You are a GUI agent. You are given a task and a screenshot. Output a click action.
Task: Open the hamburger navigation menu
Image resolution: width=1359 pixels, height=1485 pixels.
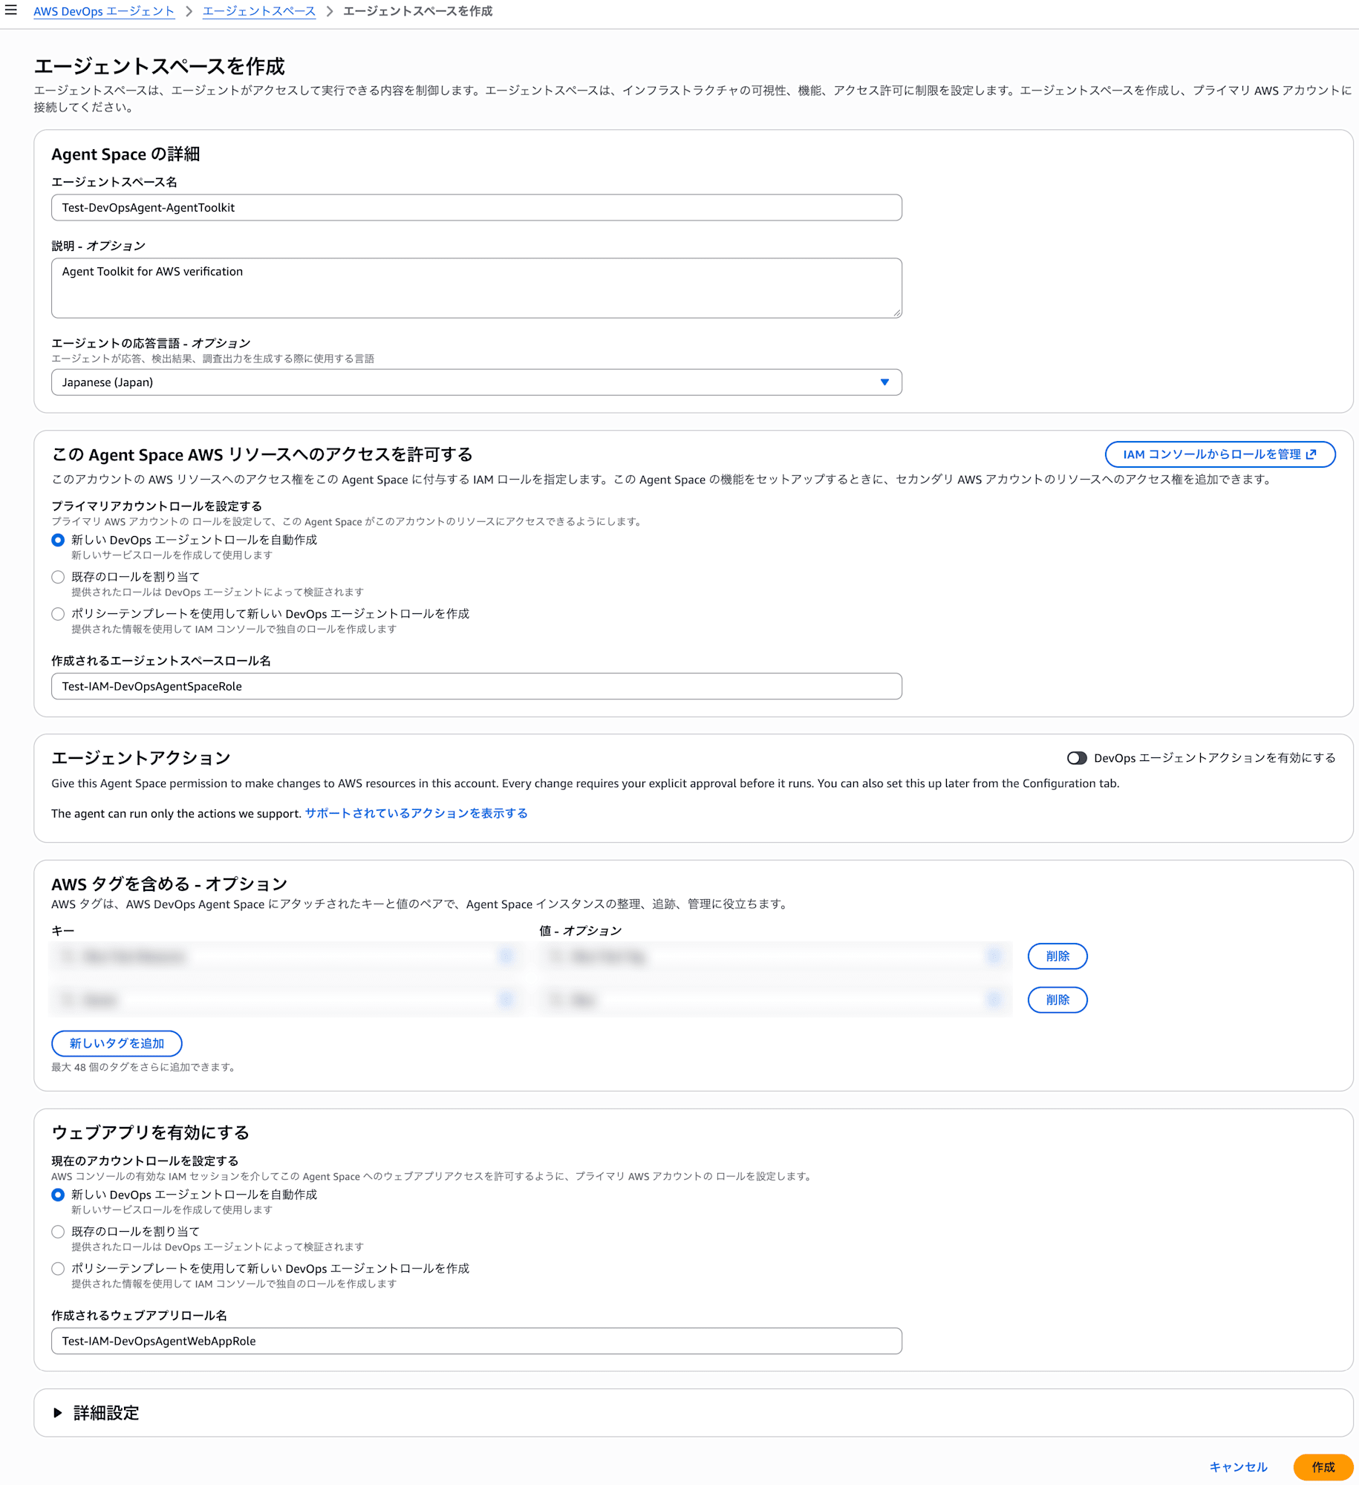11,10
